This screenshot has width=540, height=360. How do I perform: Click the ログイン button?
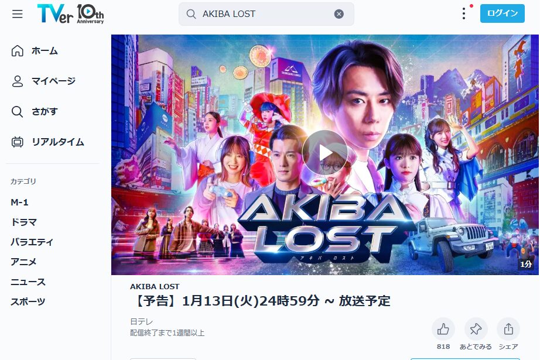click(502, 13)
